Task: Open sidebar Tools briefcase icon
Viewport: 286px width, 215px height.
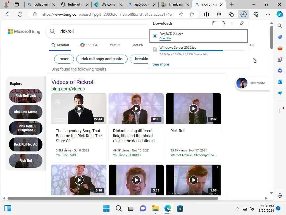Action: pyautogui.click(x=280, y=48)
